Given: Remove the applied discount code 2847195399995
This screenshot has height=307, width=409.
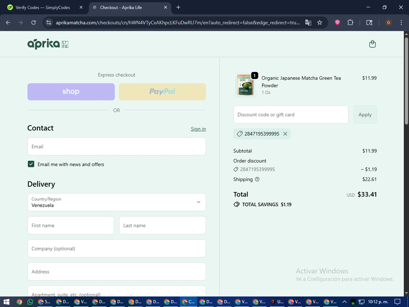Looking at the screenshot, I should click(285, 134).
